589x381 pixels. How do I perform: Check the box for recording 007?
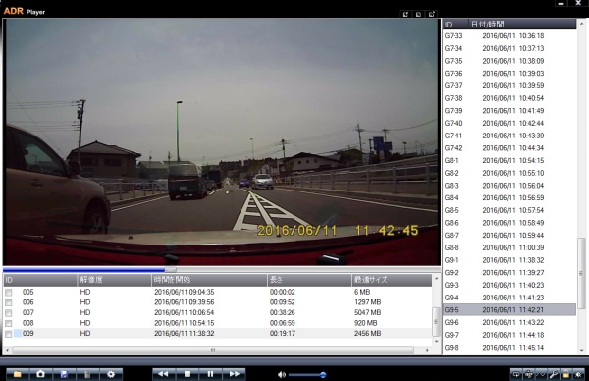click(9, 313)
